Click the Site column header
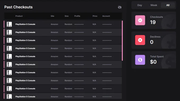 [x=52, y=16]
